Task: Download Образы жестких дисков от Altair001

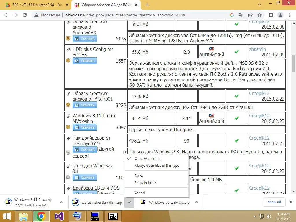Action: (85, 105)
